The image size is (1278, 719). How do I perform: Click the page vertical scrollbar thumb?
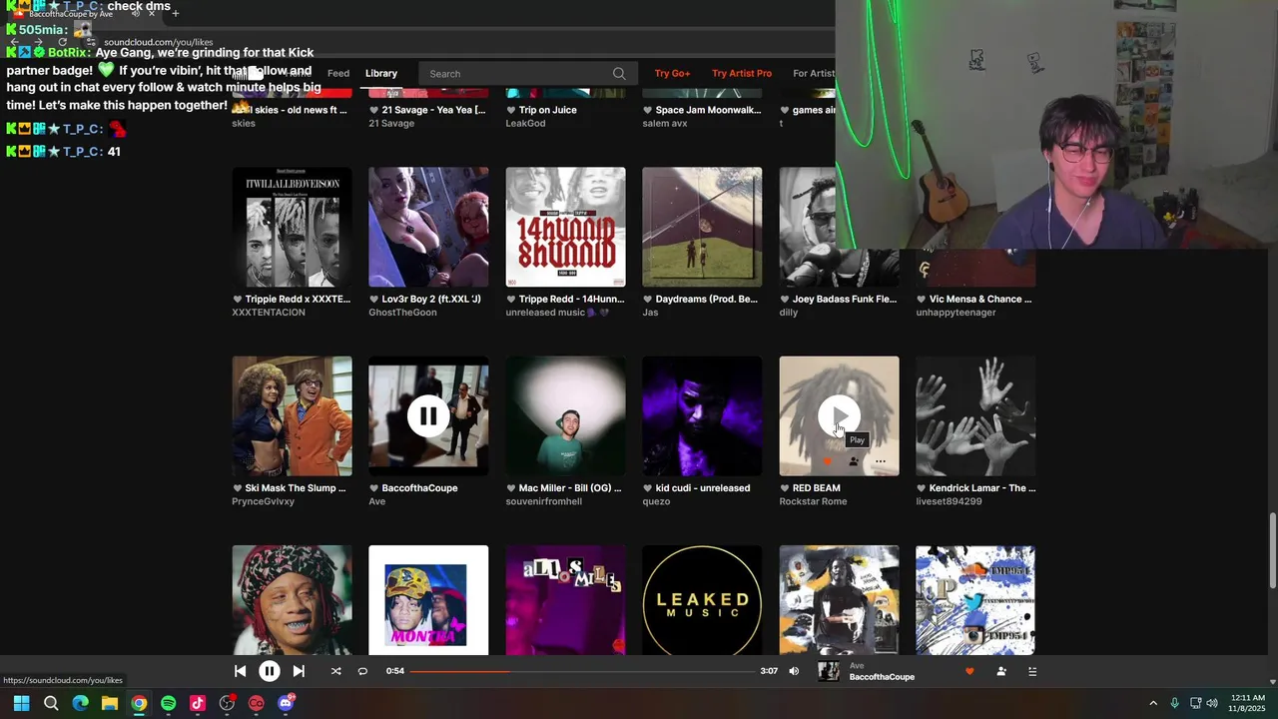coord(1272,550)
